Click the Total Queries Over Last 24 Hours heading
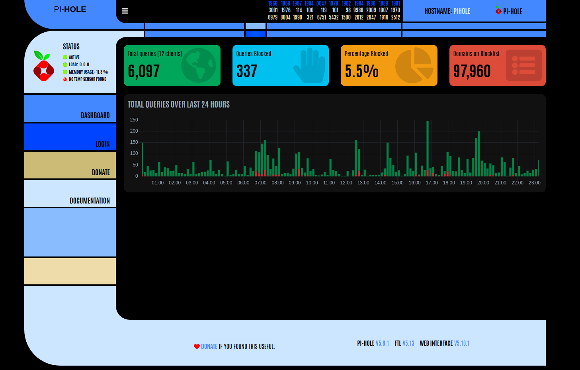 click(x=179, y=104)
